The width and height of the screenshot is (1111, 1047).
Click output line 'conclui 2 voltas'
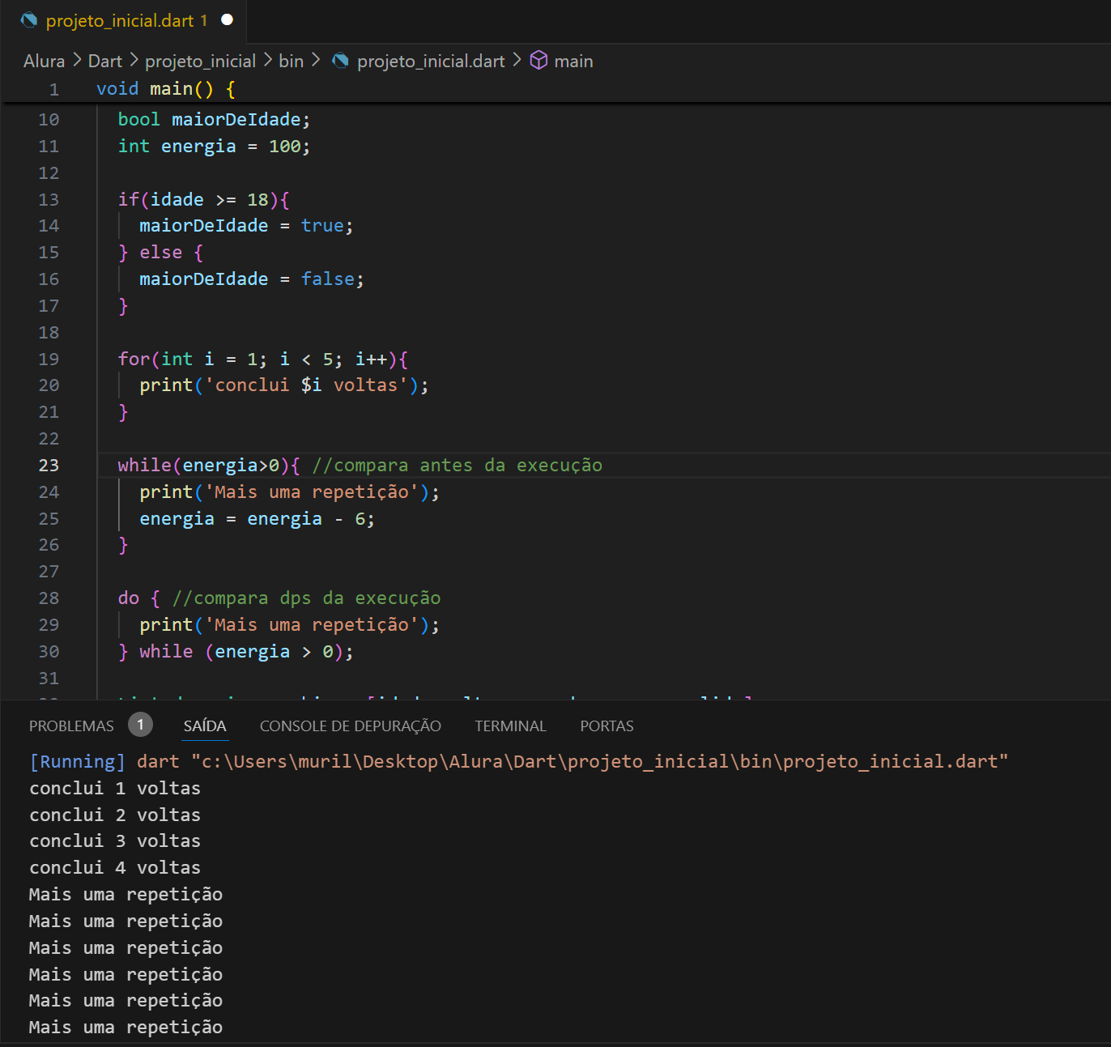(x=115, y=815)
